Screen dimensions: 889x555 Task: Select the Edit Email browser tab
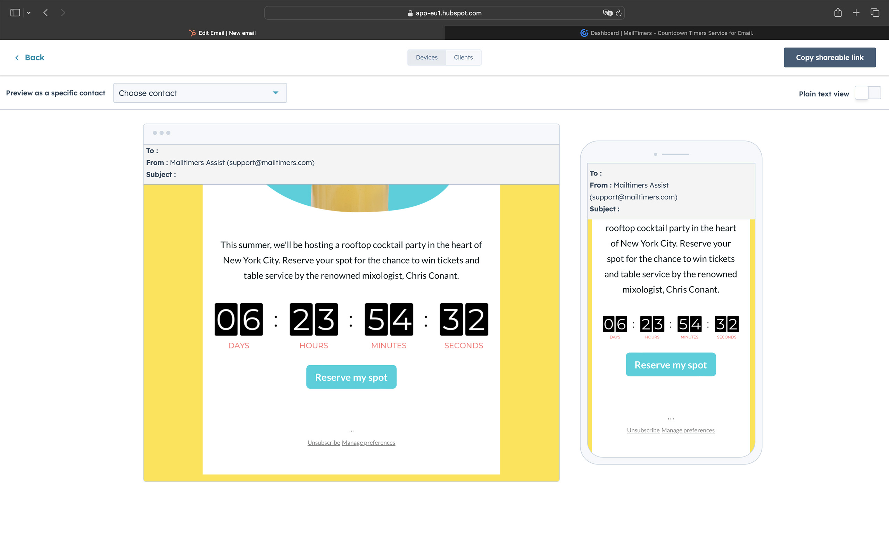click(x=222, y=33)
